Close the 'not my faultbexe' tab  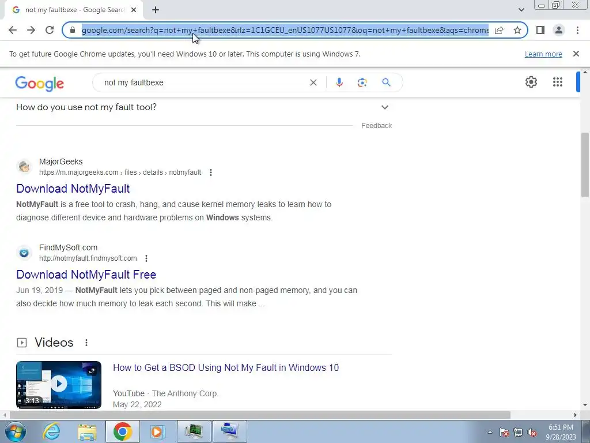click(x=134, y=10)
